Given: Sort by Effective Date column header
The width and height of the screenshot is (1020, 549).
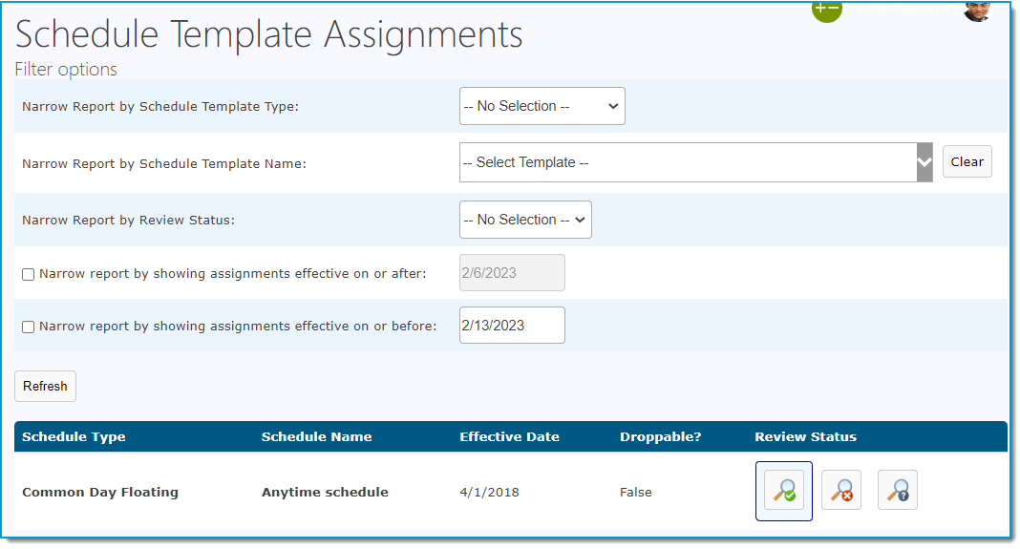Looking at the screenshot, I should coord(509,437).
